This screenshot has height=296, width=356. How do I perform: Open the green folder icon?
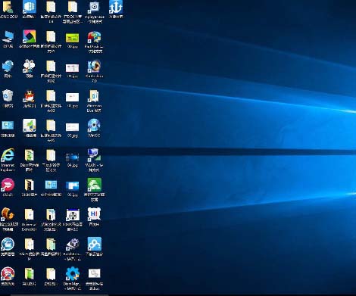click(x=30, y=273)
